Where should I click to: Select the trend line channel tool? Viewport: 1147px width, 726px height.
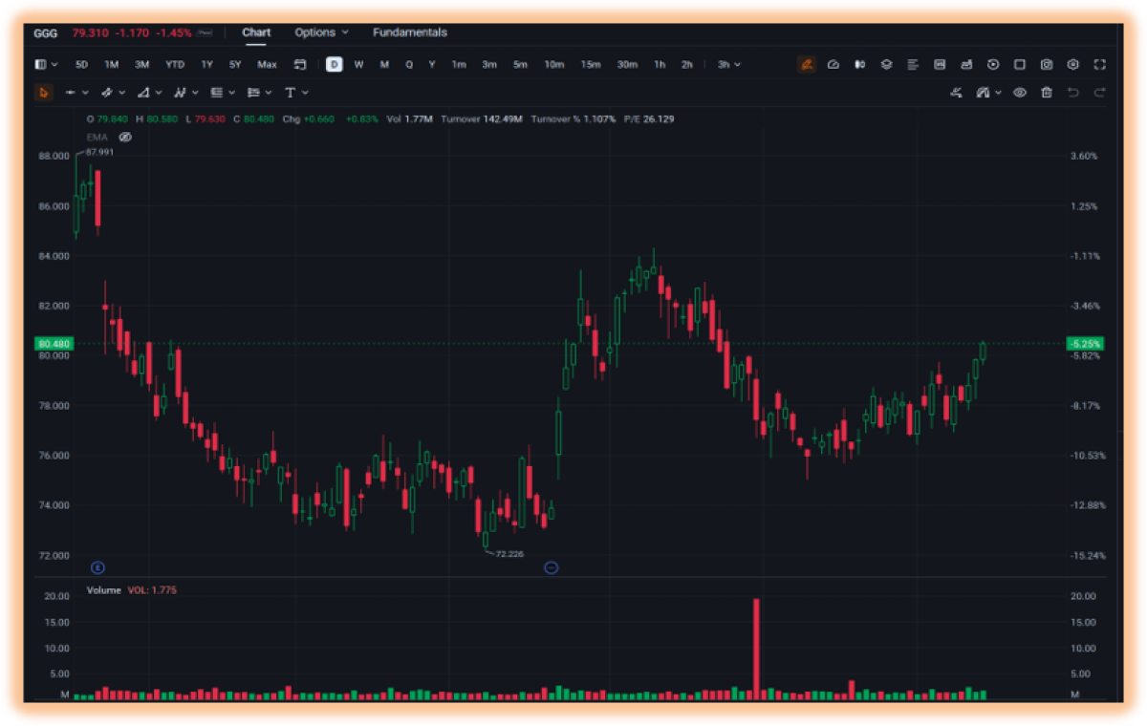107,93
